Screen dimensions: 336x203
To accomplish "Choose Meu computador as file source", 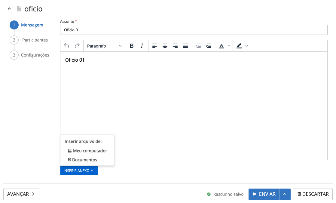I will (90, 151).
